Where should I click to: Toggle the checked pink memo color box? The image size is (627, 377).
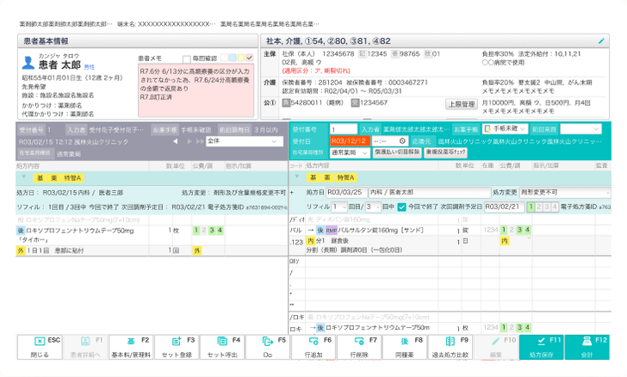[250, 58]
